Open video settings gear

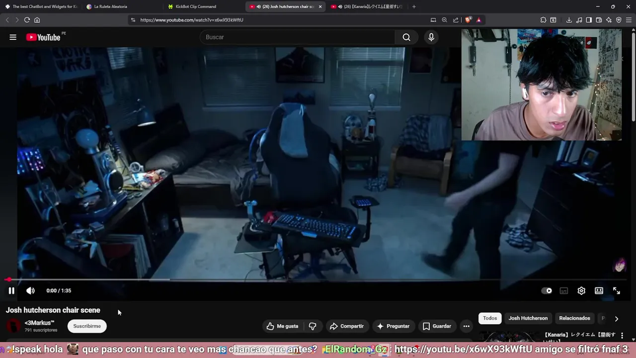pyautogui.click(x=581, y=291)
